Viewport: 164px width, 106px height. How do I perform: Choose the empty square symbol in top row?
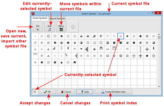pyautogui.click(x=68, y=36)
